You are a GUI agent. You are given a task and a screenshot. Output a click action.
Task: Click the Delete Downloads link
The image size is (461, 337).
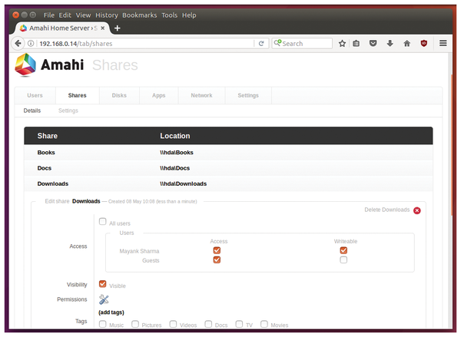coord(387,210)
